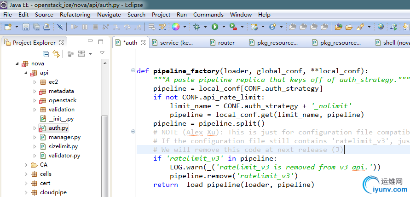Open the S-plus icon dropdown arrow
This screenshot has width=410, height=197.
[281, 27]
